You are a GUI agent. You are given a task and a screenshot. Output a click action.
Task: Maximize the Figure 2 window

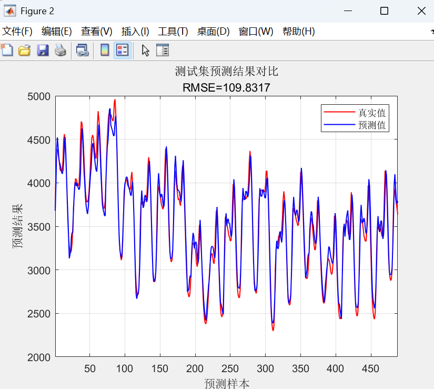tap(384, 11)
